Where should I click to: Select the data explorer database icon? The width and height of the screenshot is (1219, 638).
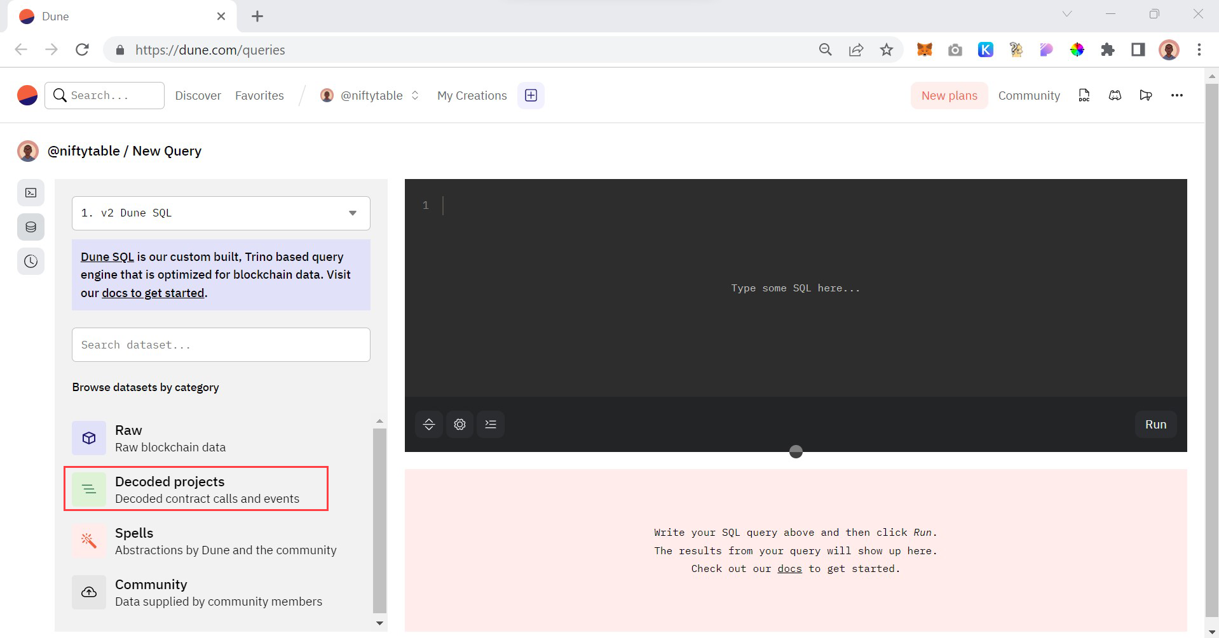[31, 227]
